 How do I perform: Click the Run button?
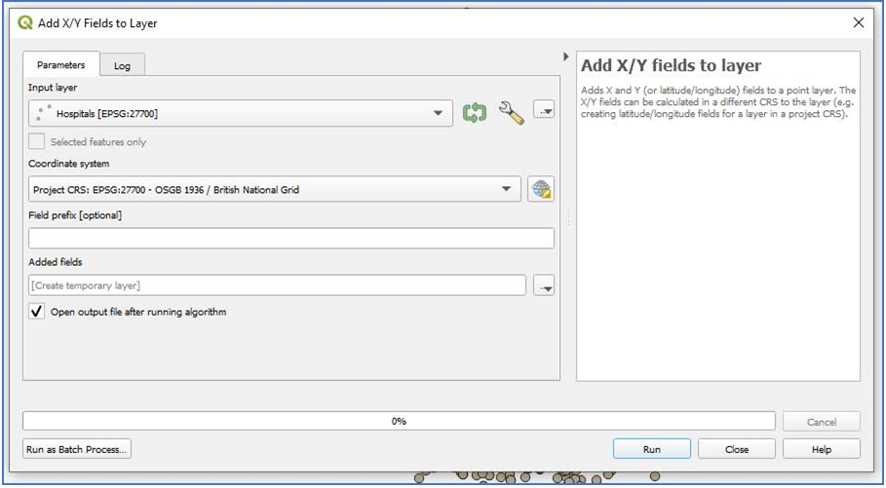click(x=651, y=450)
